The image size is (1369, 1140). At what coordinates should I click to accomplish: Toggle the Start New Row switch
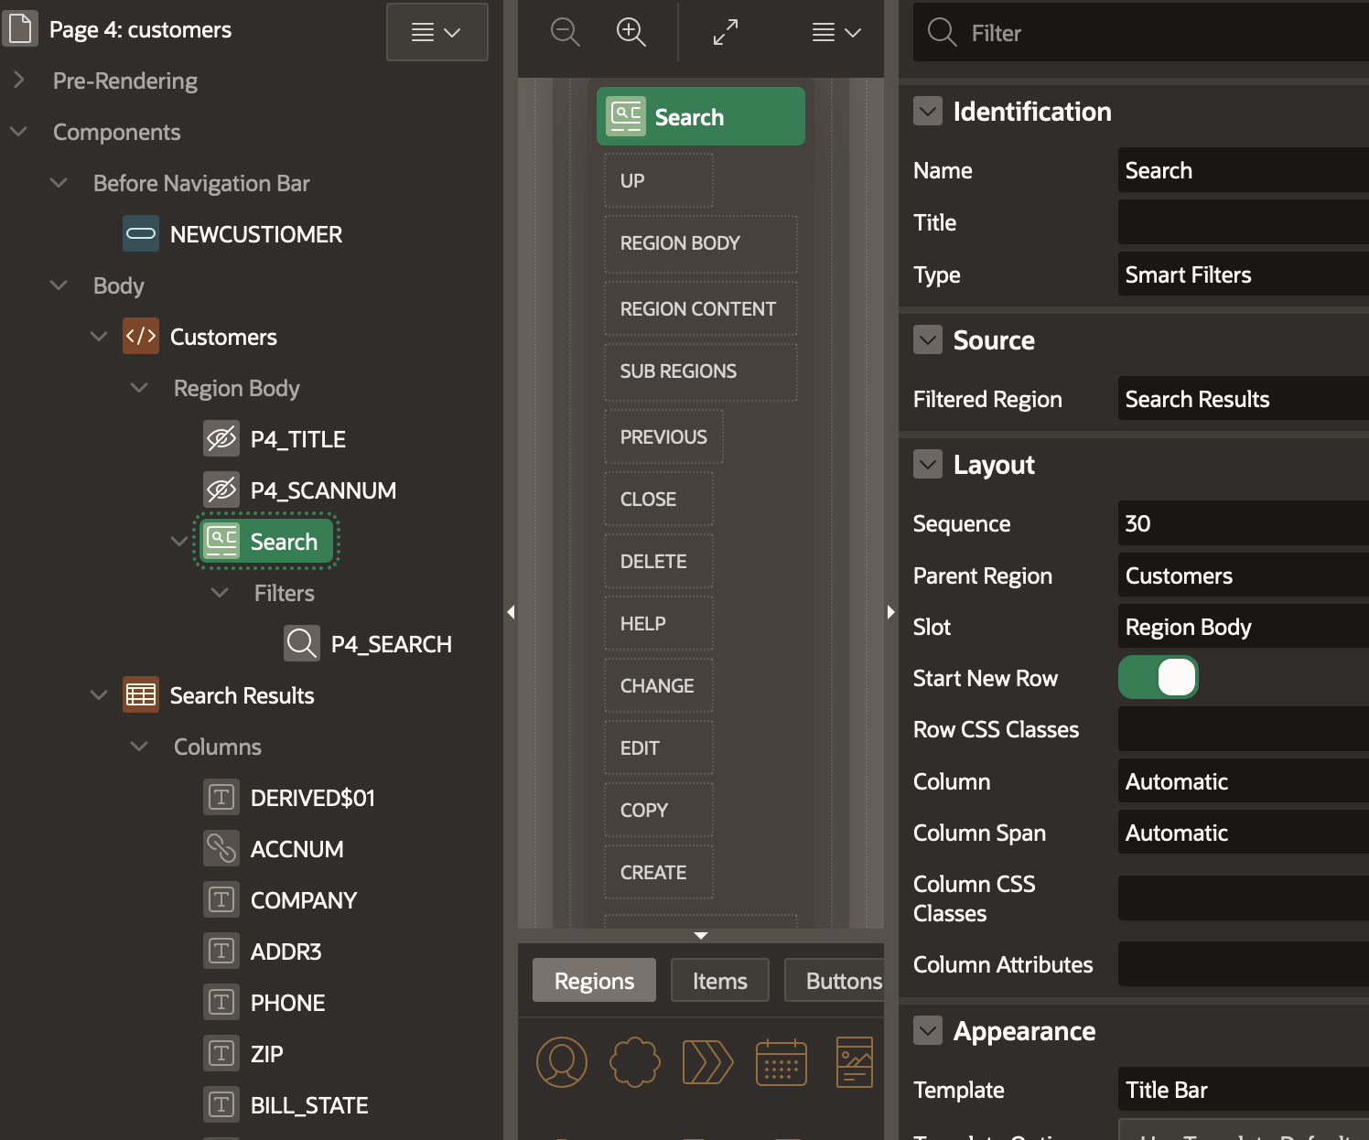pos(1158,678)
